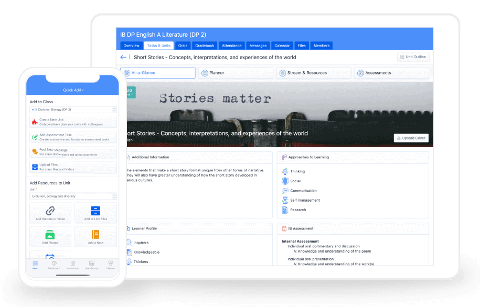Click the At-a-Glance circle icon

tap(127, 73)
